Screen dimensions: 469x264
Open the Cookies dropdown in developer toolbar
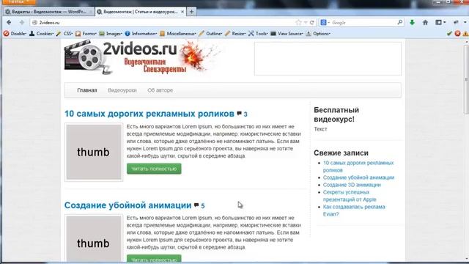42,34
